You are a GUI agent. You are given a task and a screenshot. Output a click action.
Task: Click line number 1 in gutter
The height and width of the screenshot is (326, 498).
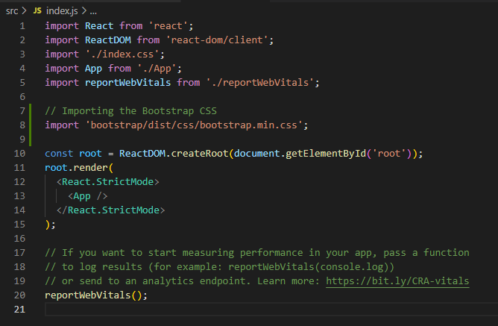point(22,25)
